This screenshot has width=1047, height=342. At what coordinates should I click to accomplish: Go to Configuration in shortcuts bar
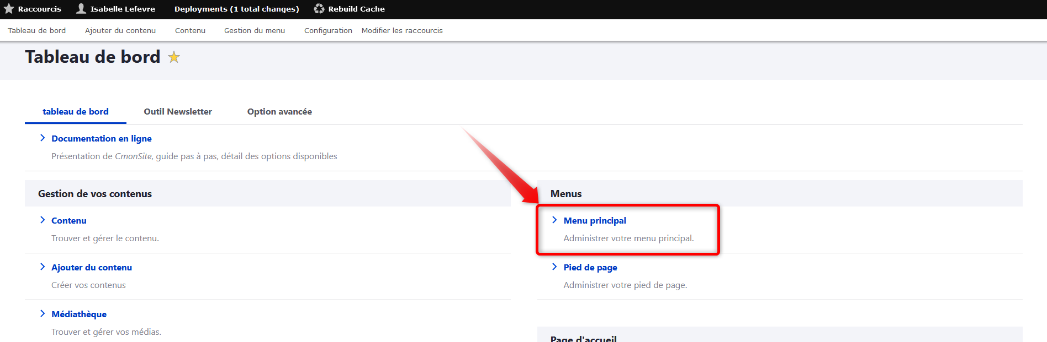click(328, 31)
